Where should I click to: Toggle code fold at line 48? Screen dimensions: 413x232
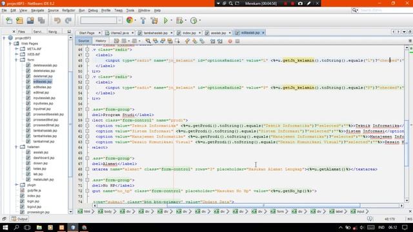point(87,60)
